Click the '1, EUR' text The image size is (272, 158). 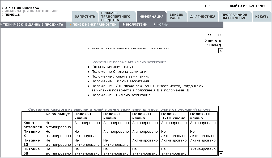coord(209,6)
